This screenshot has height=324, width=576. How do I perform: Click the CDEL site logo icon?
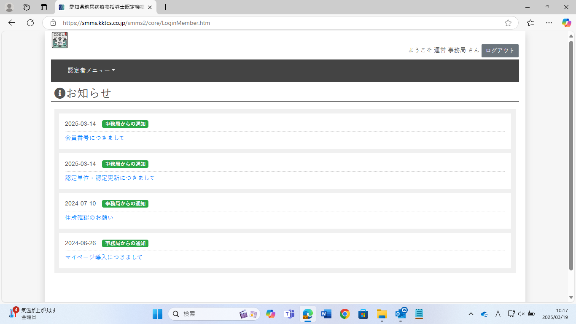60,40
